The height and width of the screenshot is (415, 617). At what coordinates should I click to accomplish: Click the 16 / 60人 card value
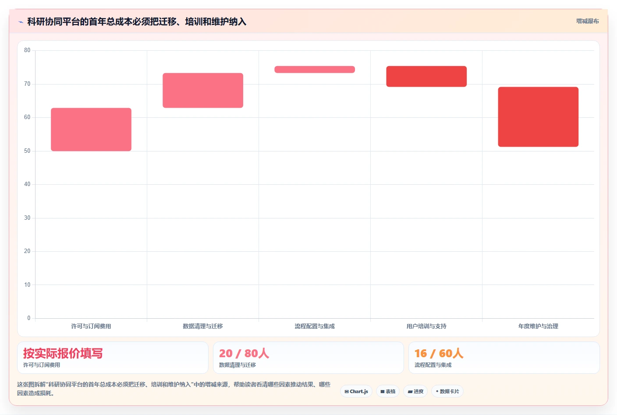pos(439,353)
